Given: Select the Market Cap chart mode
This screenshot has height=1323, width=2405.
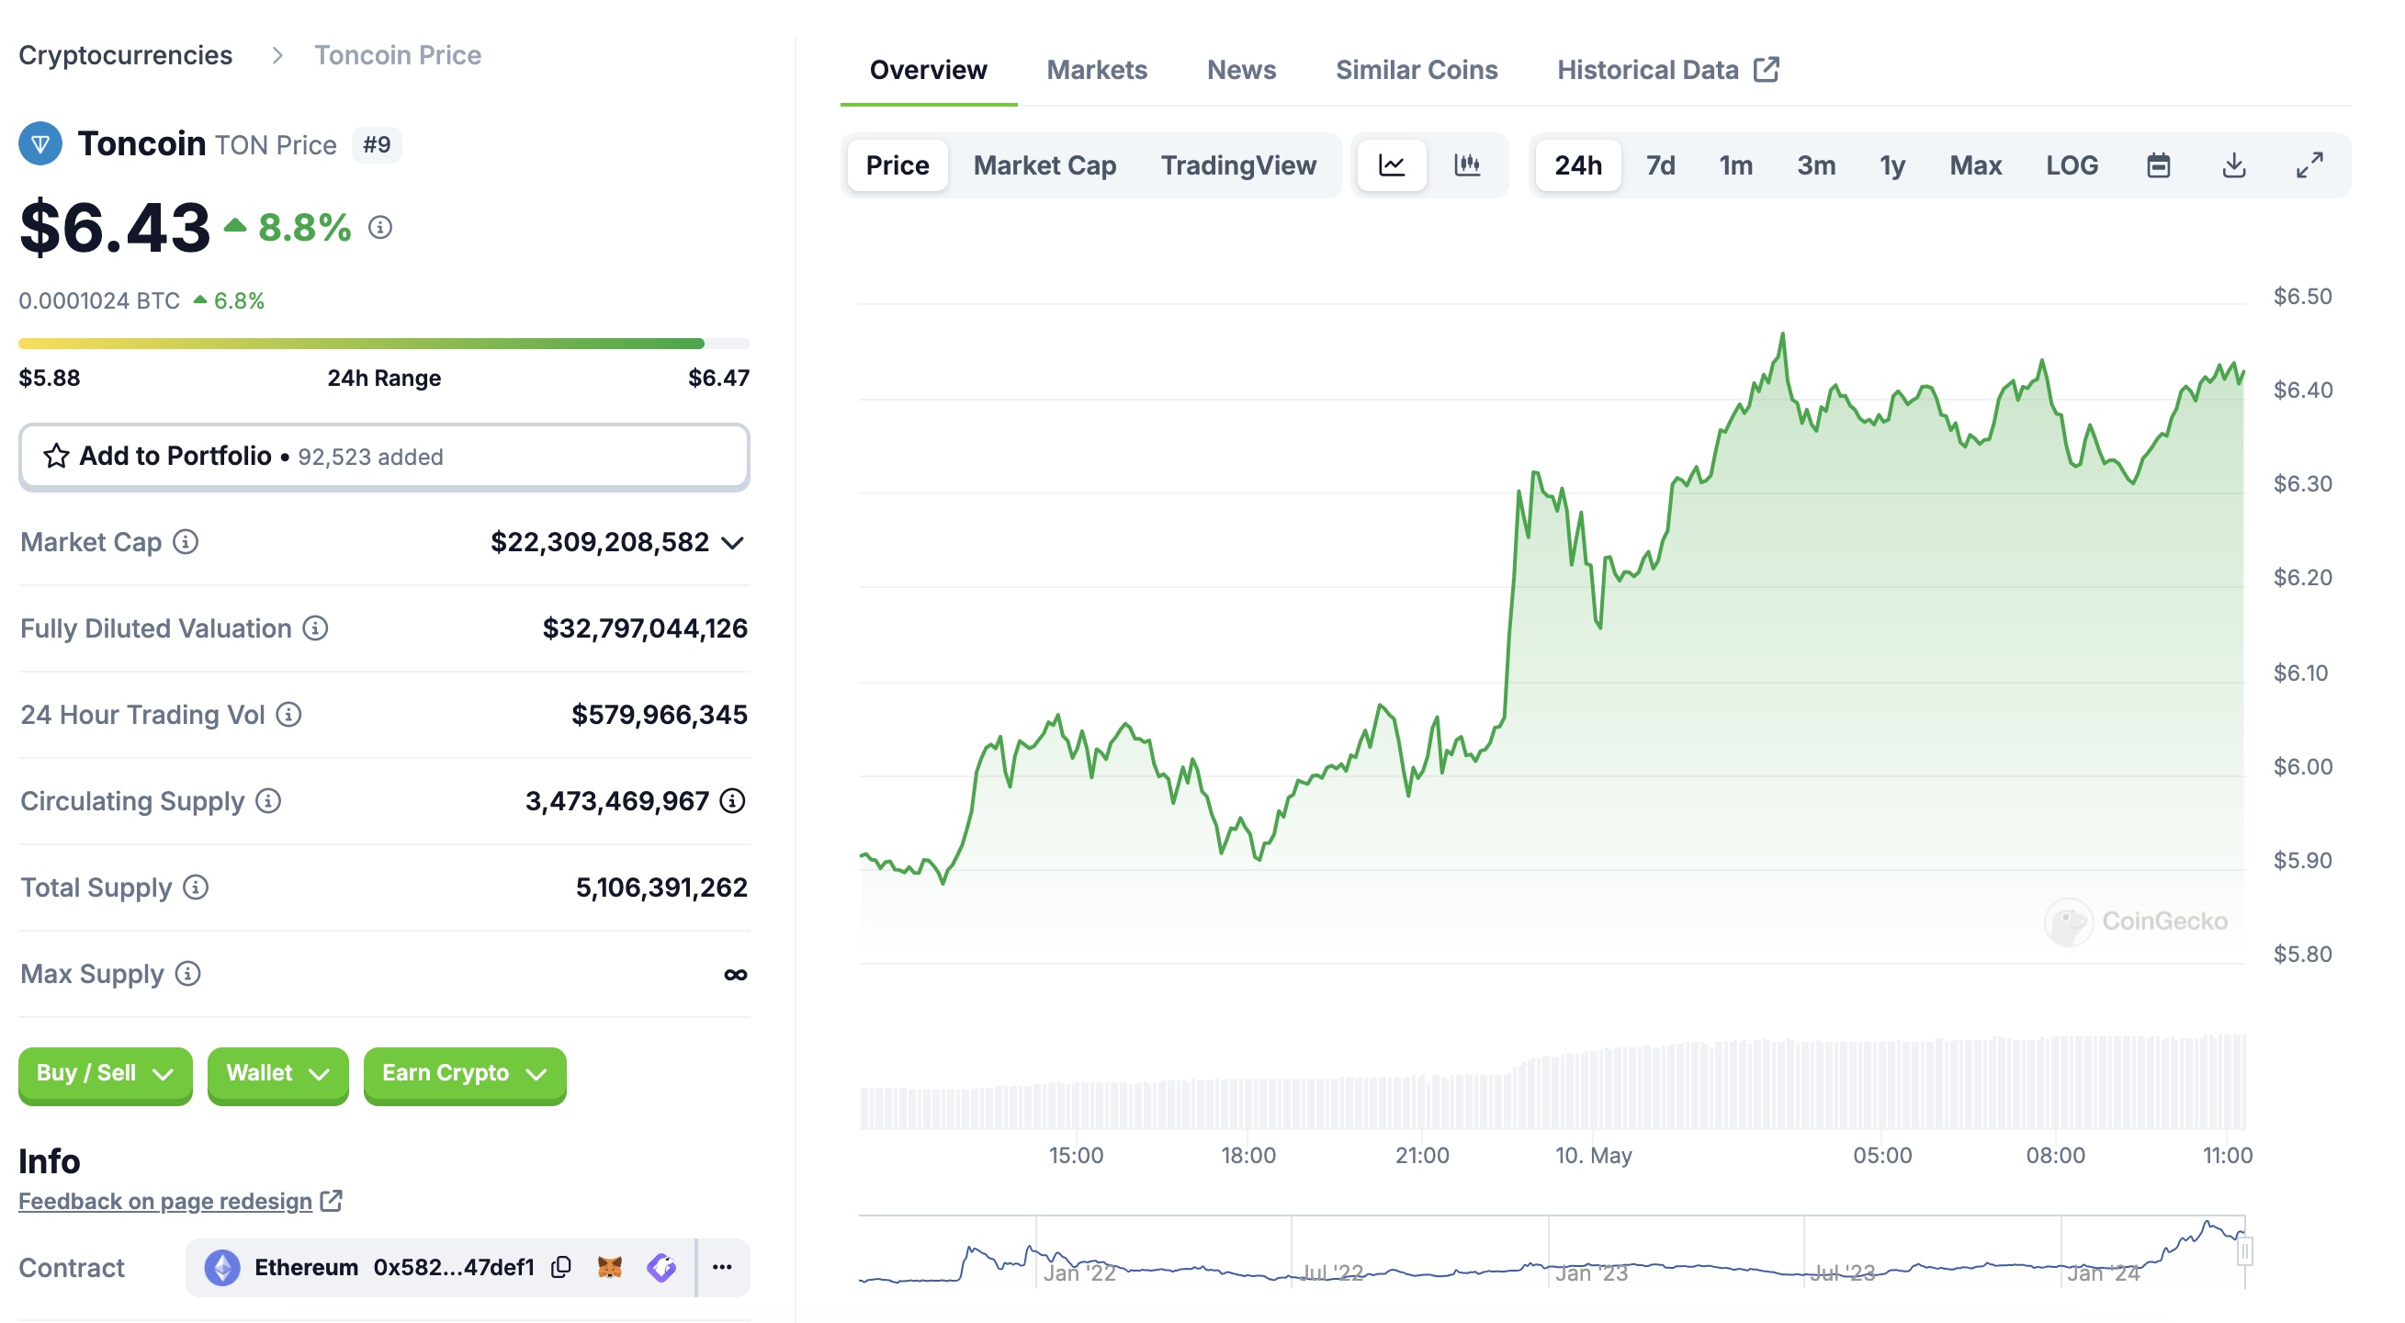Looking at the screenshot, I should 1044,165.
